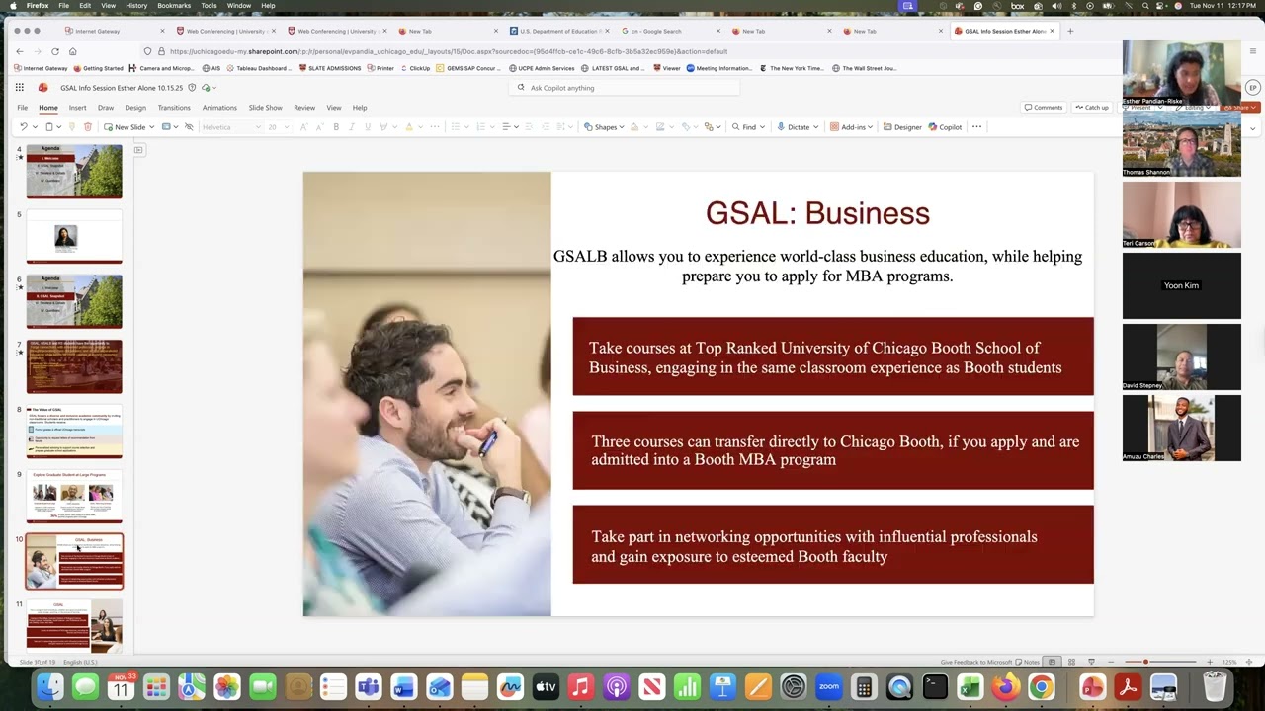Open the Designer pane
Image resolution: width=1265 pixels, height=711 pixels.
(x=902, y=127)
